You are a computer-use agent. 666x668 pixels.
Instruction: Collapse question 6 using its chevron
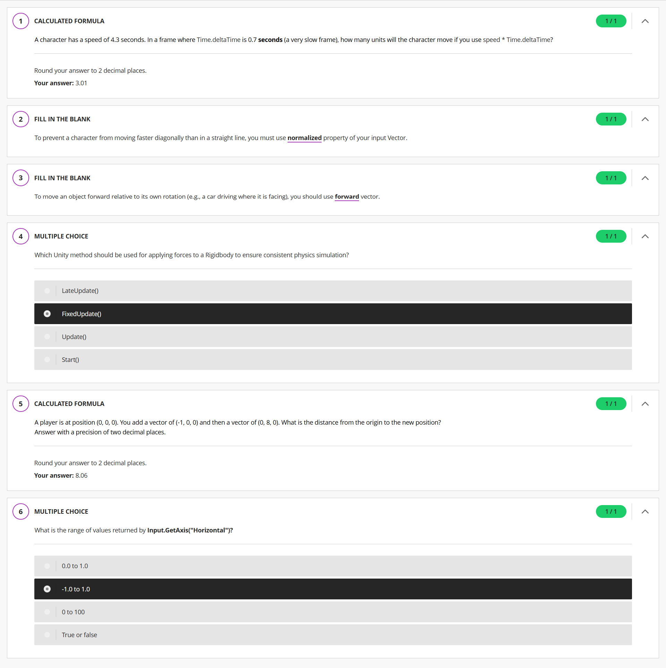[645, 512]
